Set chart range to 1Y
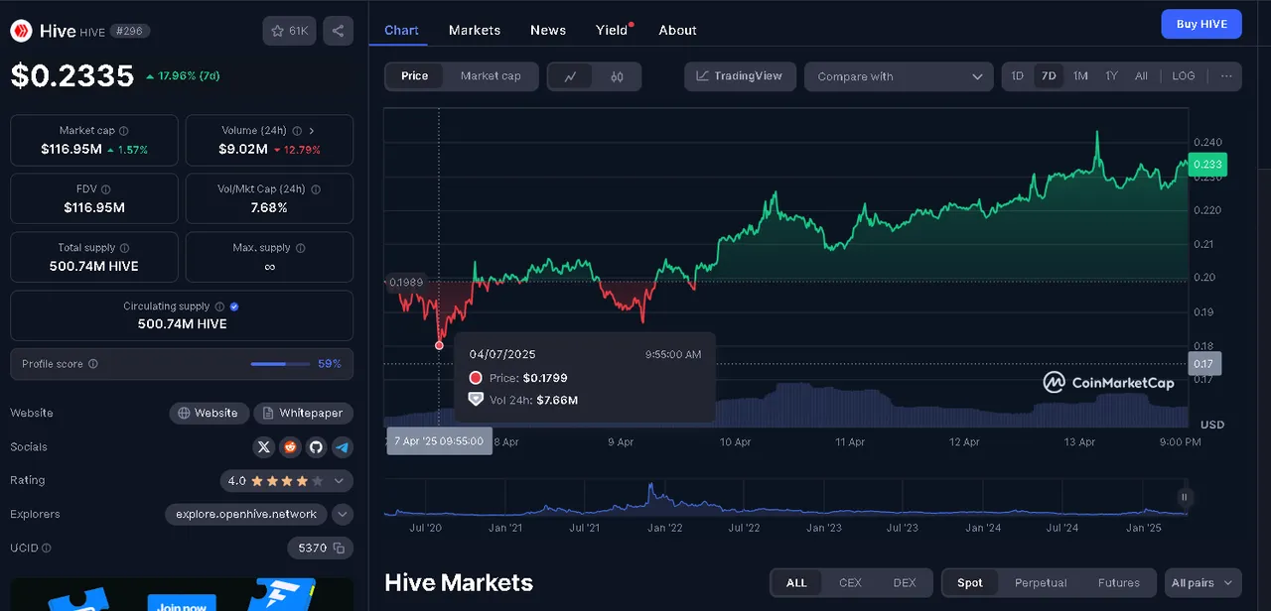This screenshot has width=1271, height=611. point(1111,76)
